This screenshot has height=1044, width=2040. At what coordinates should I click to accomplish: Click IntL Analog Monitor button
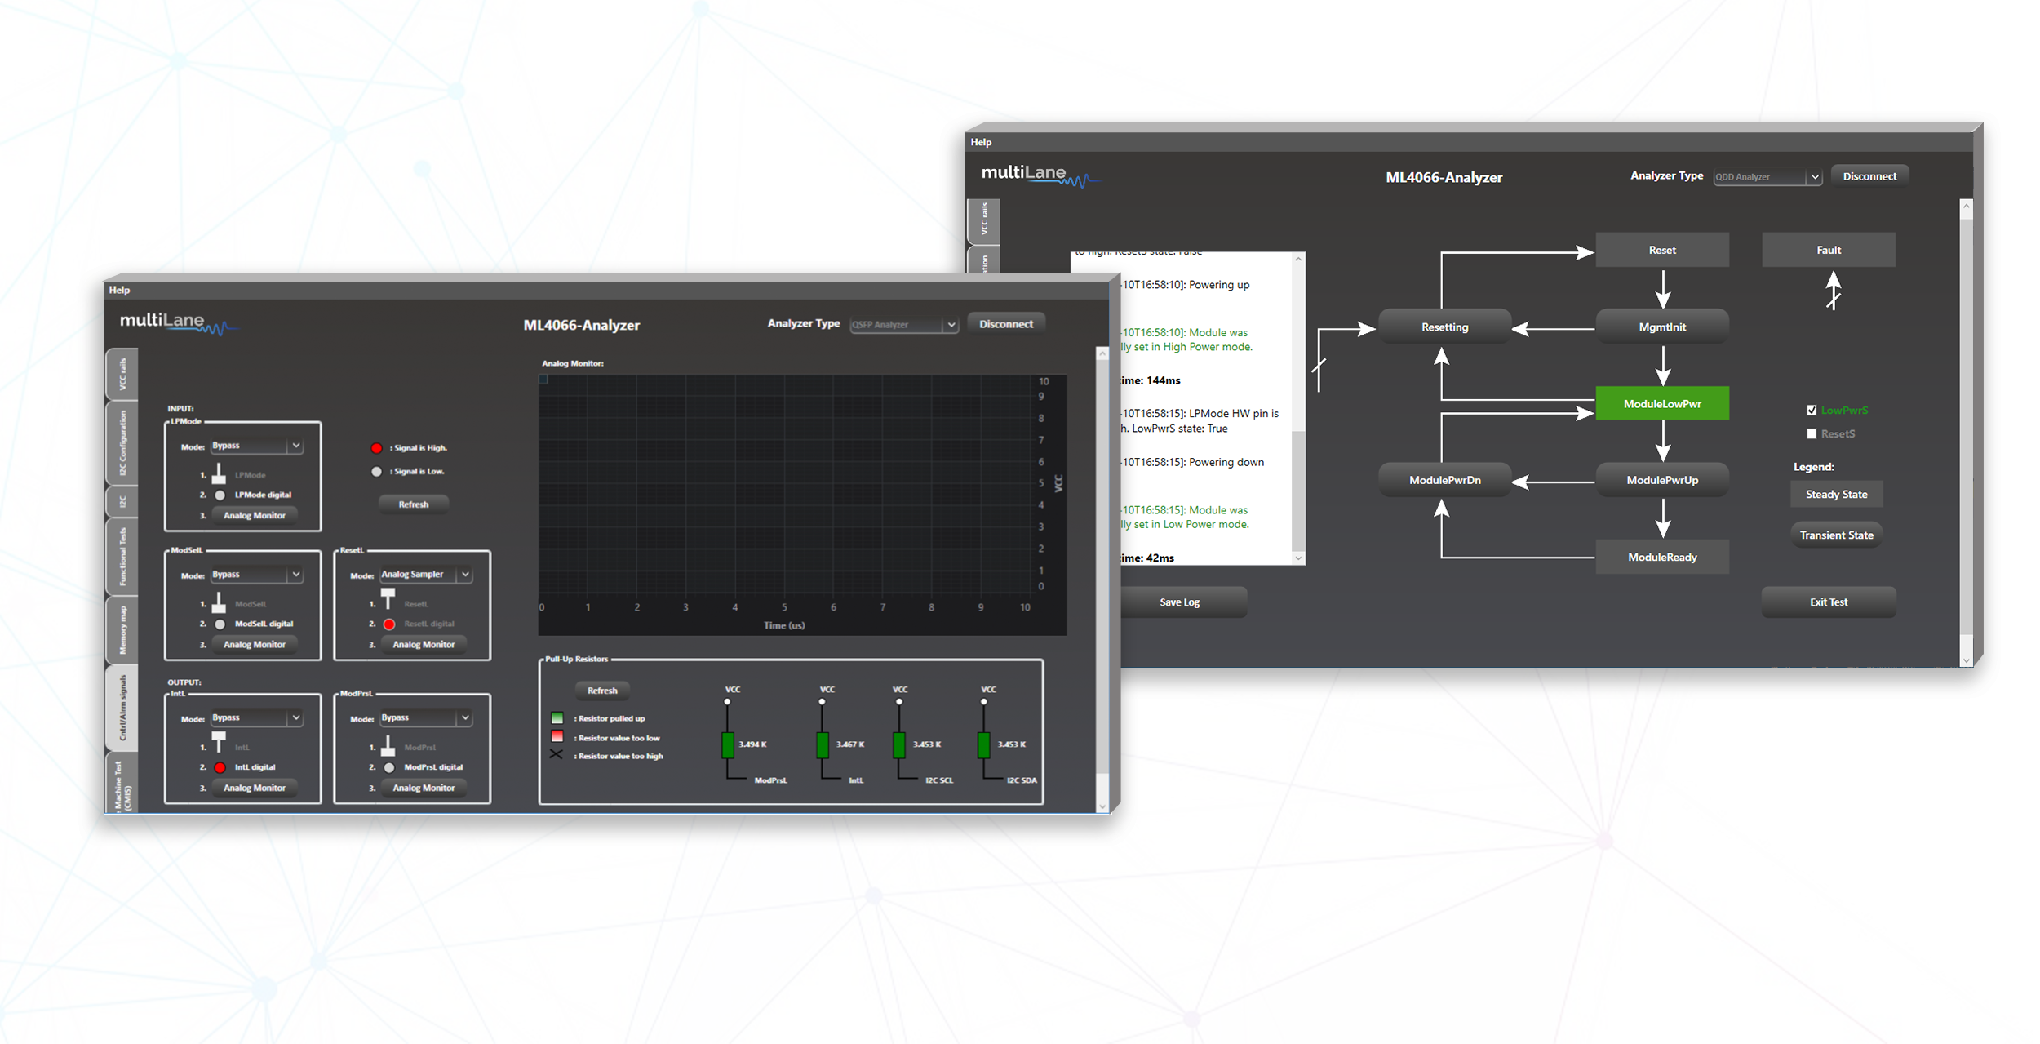click(x=255, y=789)
